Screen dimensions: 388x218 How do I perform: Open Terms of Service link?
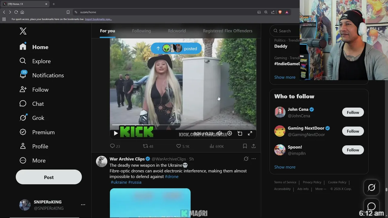coord(285,182)
